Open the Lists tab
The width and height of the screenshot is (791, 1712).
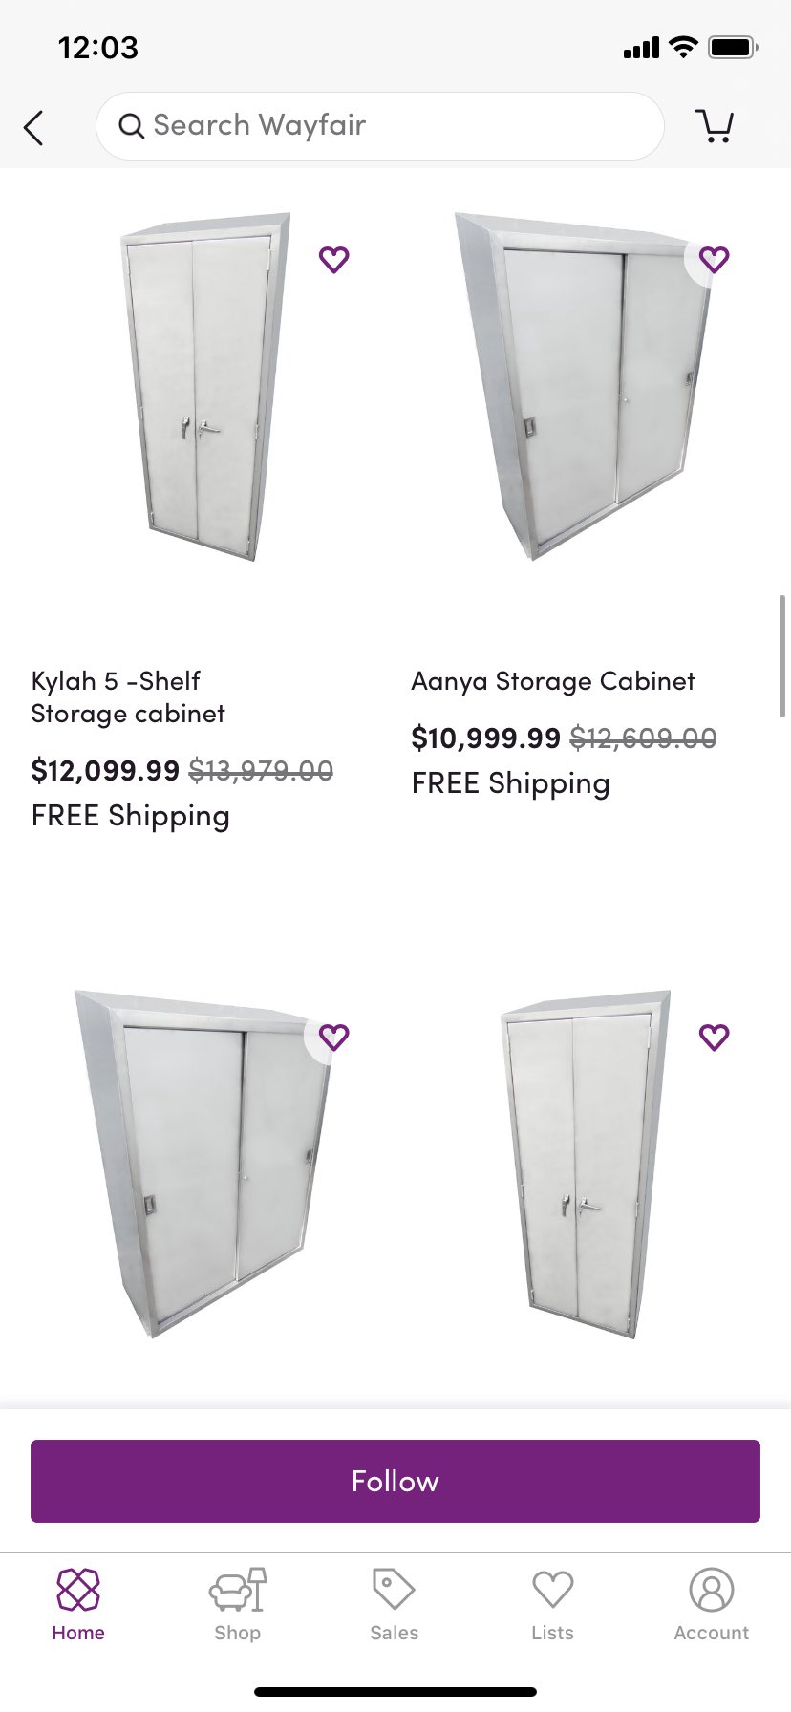coord(552,1605)
